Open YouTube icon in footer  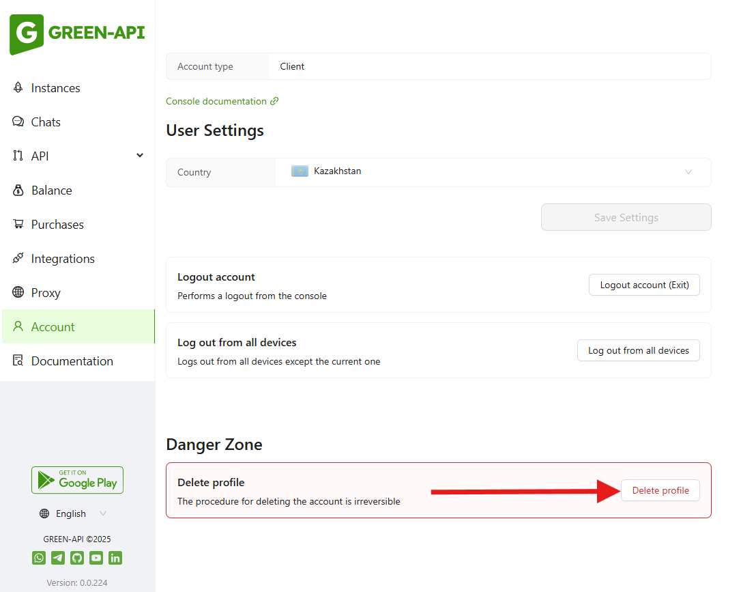pyautogui.click(x=96, y=558)
